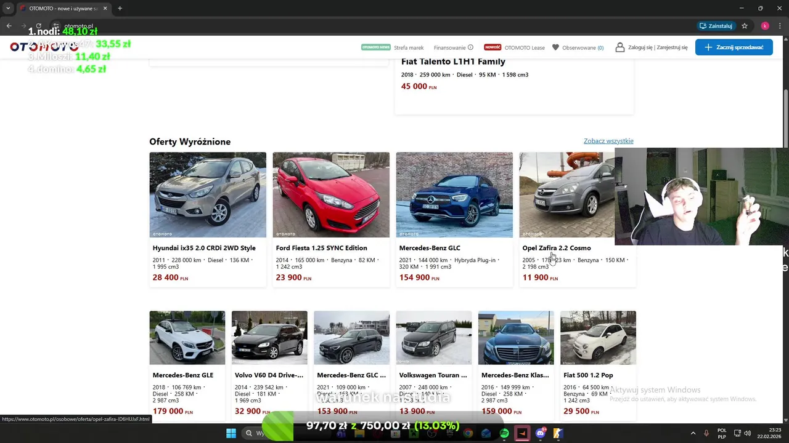Click the 179 000 PLN price

172,411
